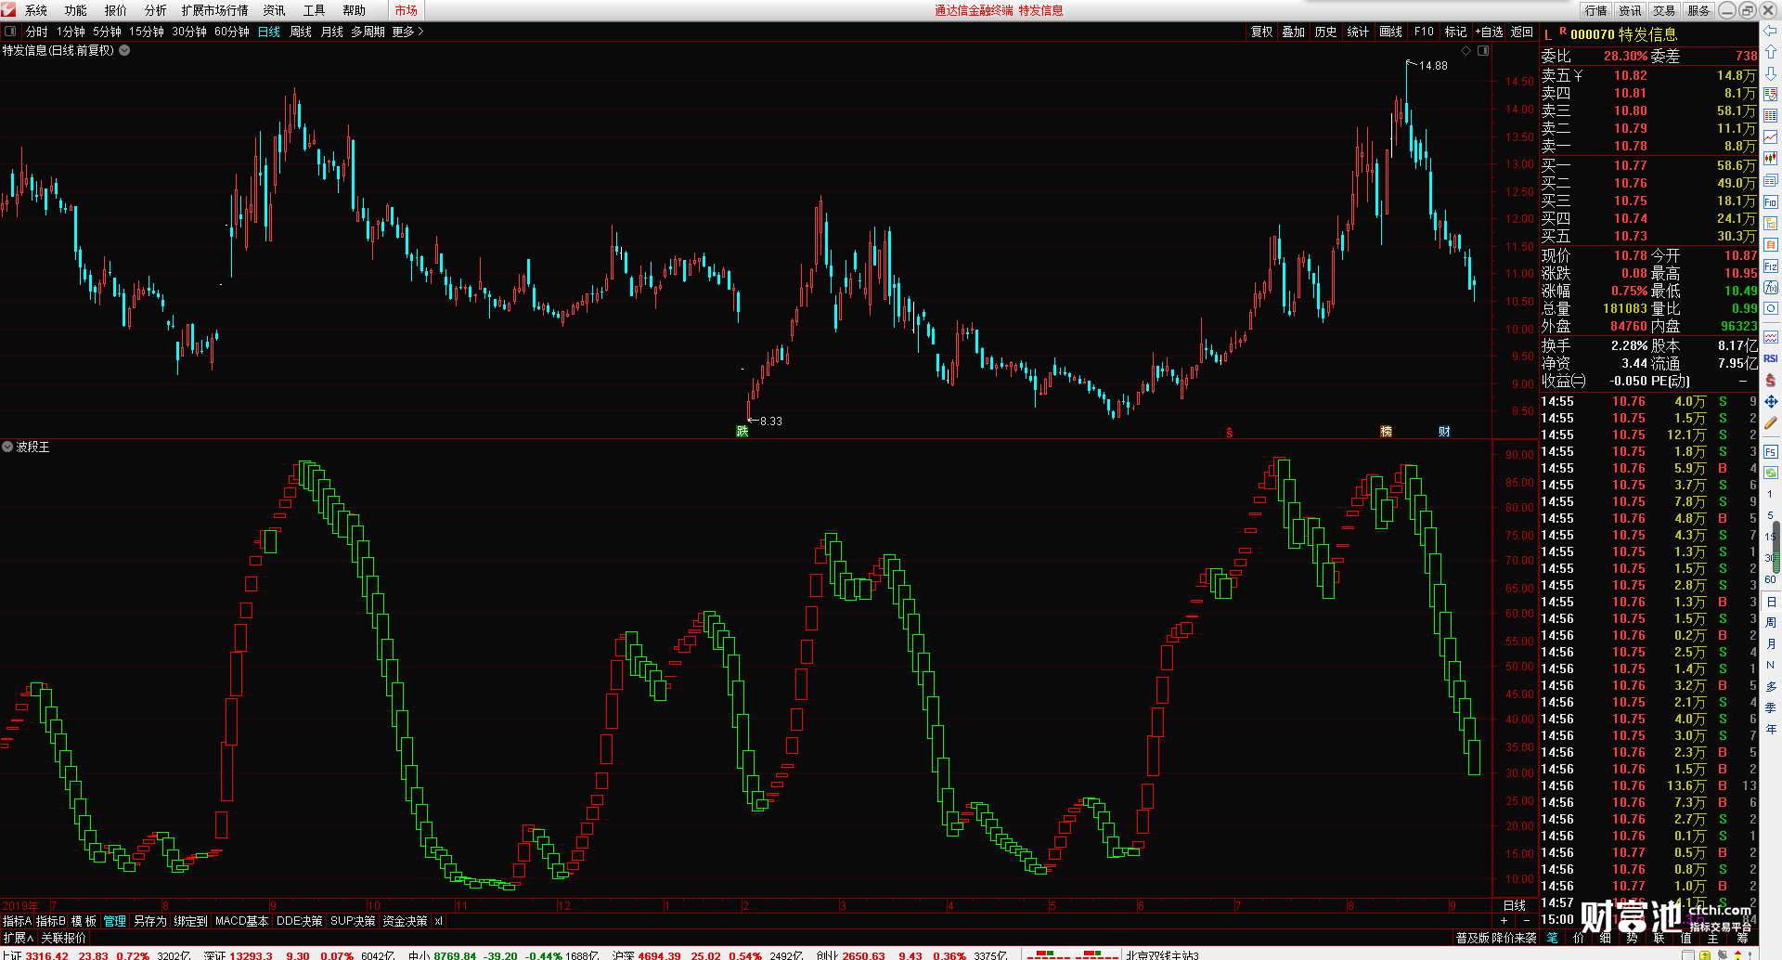Click the 财 marker below the price chart
This screenshot has height=960, width=1782.
coord(1444,431)
